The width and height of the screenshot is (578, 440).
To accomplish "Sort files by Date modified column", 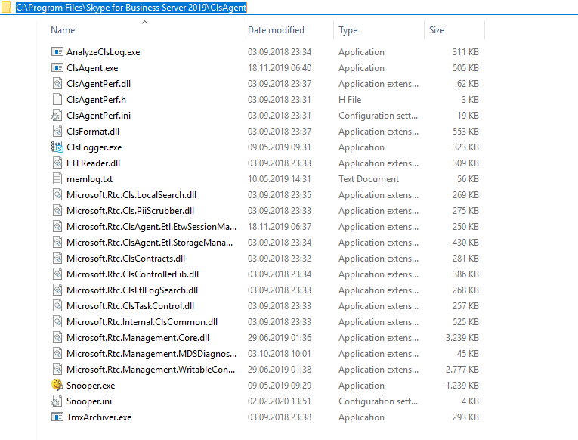I will click(x=276, y=30).
